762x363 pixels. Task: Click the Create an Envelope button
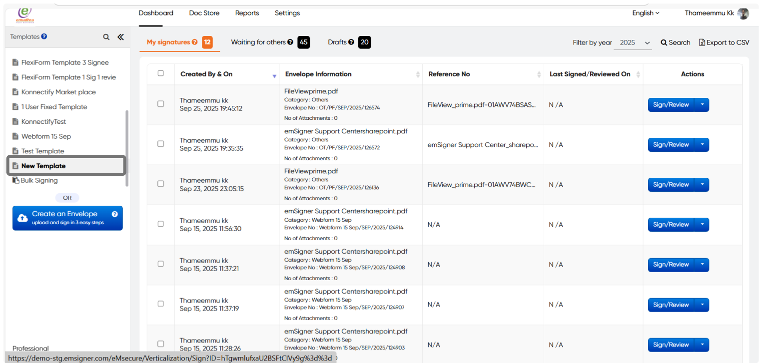pyautogui.click(x=67, y=218)
